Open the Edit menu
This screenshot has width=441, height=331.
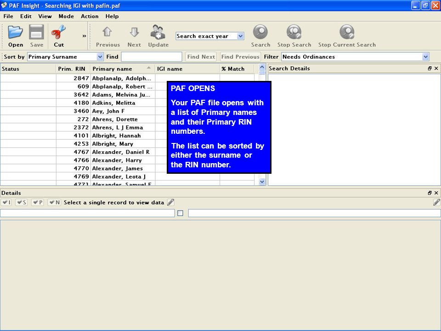click(x=26, y=17)
